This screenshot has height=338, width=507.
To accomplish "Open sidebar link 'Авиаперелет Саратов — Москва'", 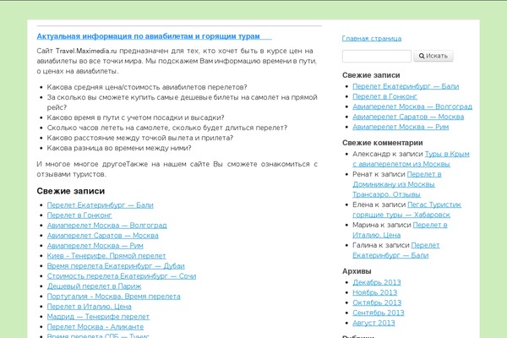I will pyautogui.click(x=408, y=117).
